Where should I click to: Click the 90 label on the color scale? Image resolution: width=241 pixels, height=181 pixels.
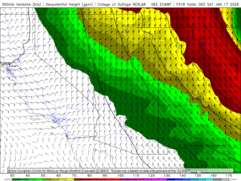pos(105,176)
